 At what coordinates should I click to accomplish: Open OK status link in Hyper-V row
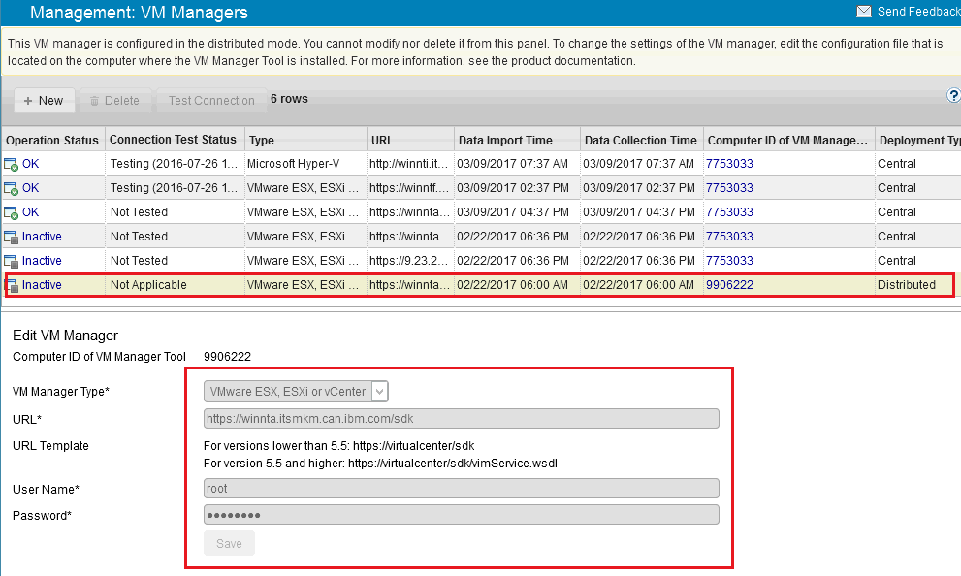point(31,164)
